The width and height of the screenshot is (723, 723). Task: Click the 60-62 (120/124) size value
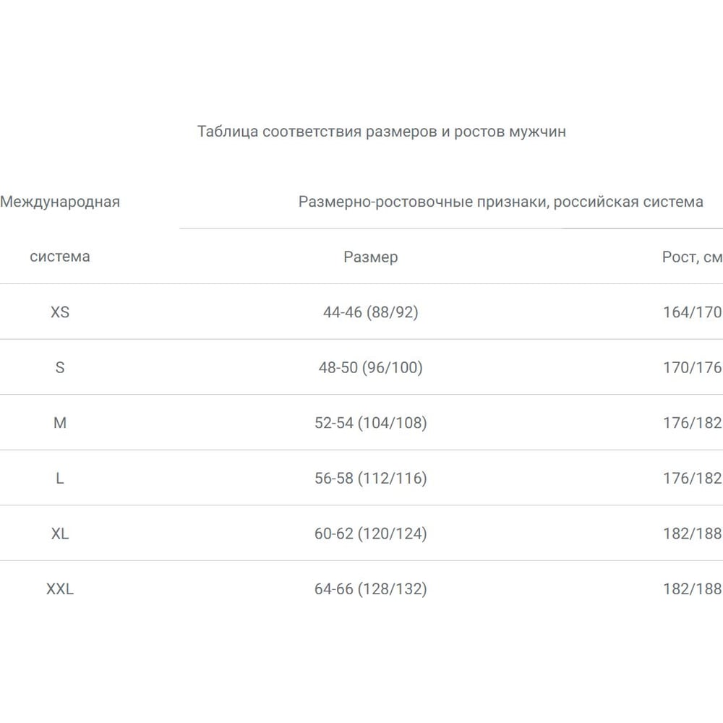tap(370, 534)
